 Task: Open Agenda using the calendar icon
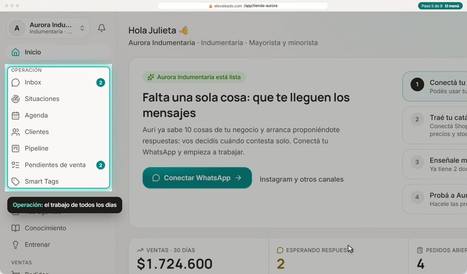click(x=15, y=115)
